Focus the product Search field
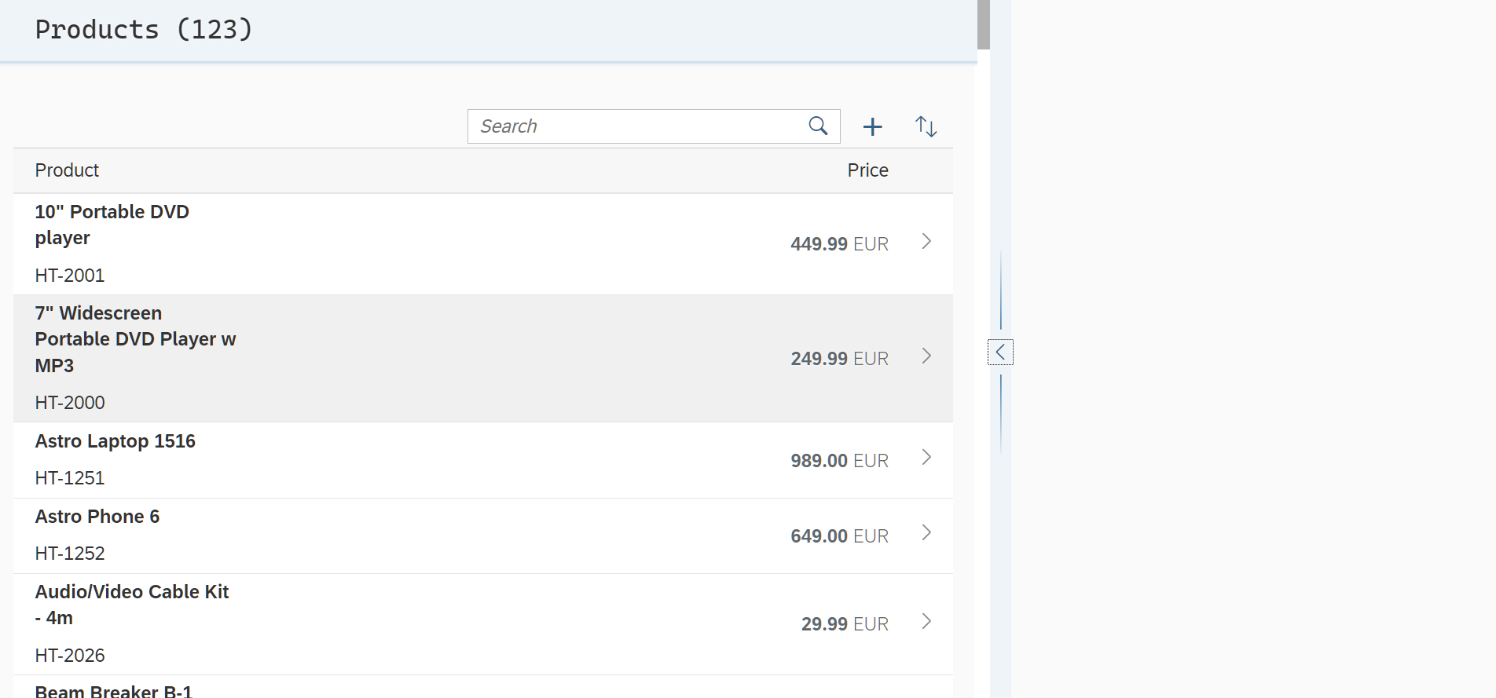 coord(636,126)
